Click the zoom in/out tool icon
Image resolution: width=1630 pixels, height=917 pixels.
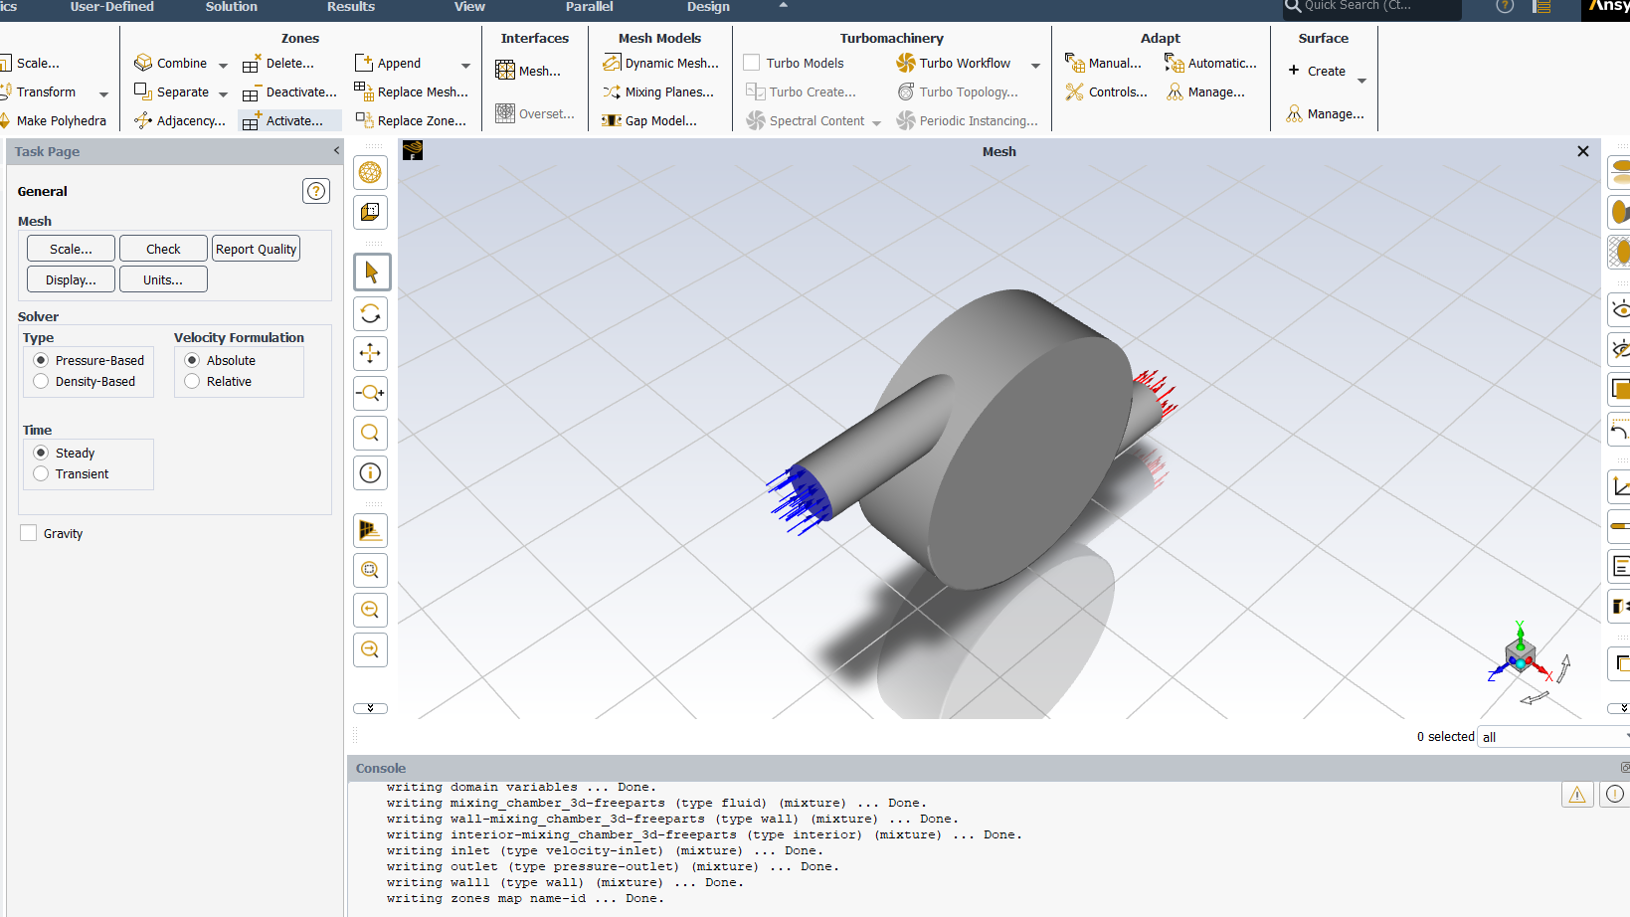[370, 393]
